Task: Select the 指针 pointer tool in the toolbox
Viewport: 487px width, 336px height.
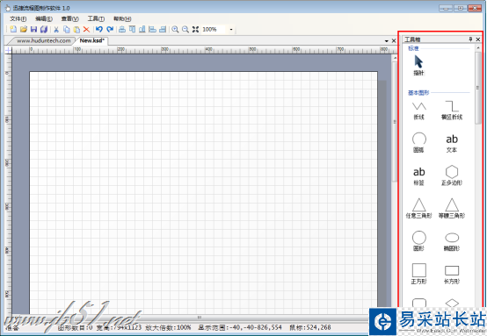Action: (x=418, y=65)
